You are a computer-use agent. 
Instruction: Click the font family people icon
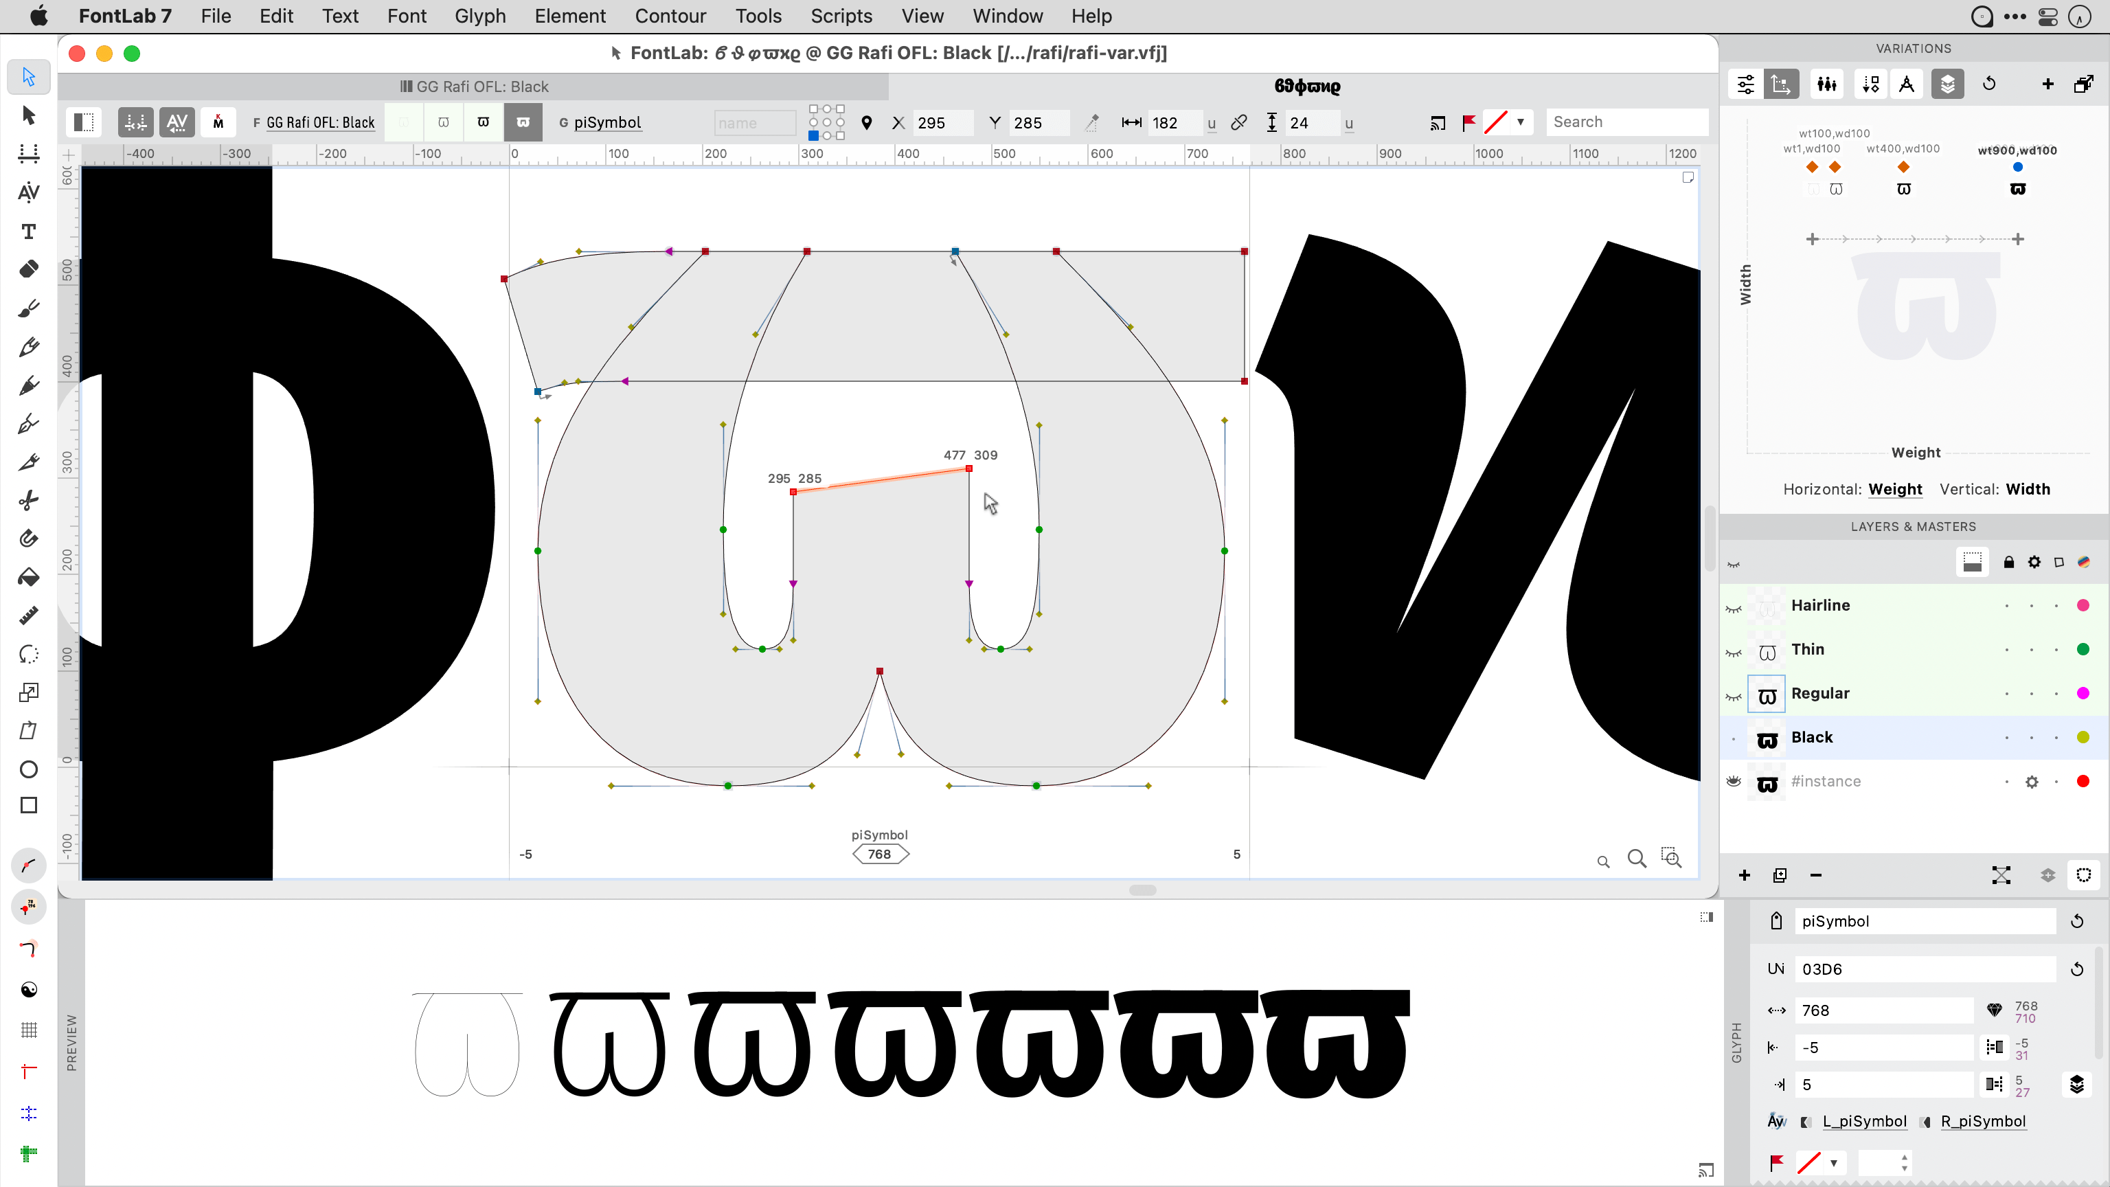click(x=1826, y=84)
